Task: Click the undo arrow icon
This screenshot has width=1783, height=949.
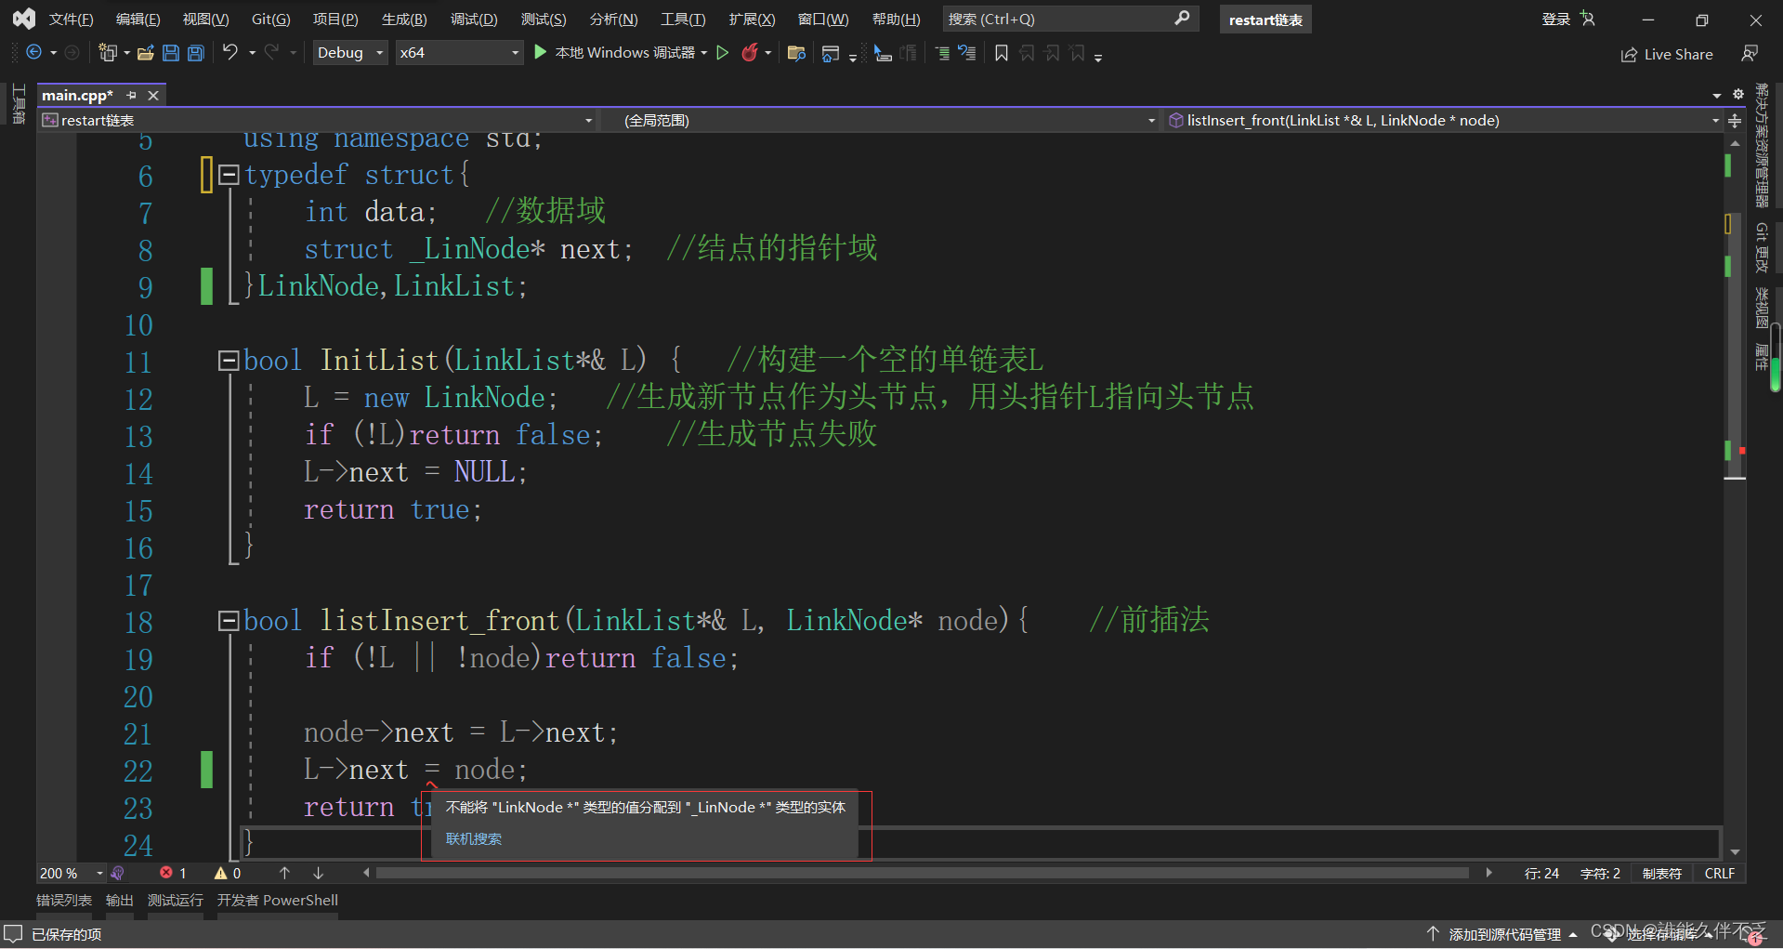Action: 229,52
